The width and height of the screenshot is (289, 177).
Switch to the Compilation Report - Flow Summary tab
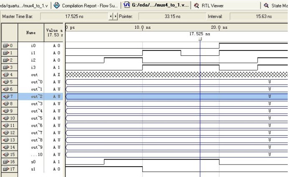86,6
